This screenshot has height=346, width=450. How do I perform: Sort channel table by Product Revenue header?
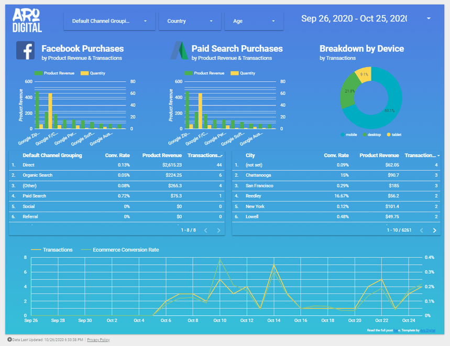[x=162, y=155]
